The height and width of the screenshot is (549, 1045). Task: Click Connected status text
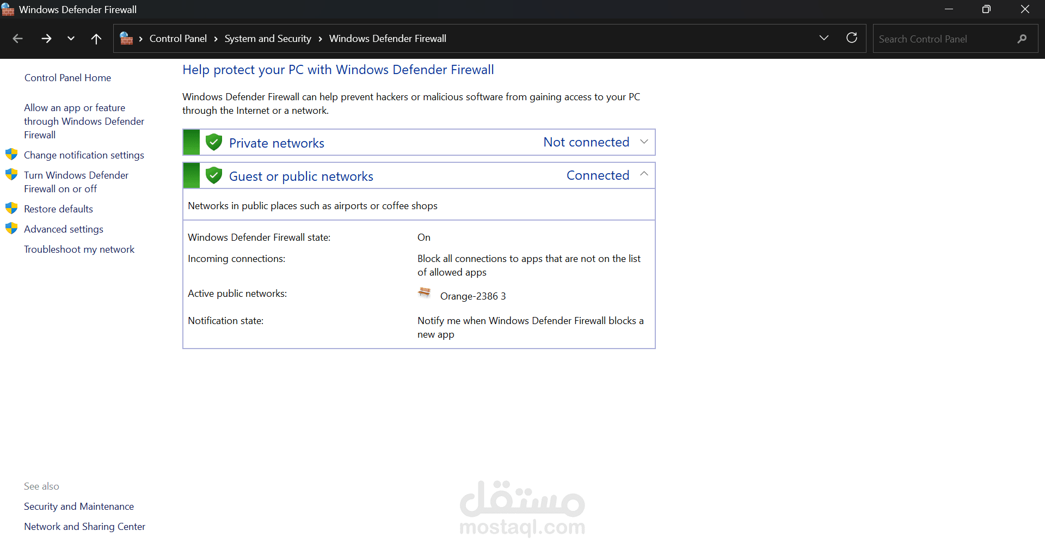(598, 175)
